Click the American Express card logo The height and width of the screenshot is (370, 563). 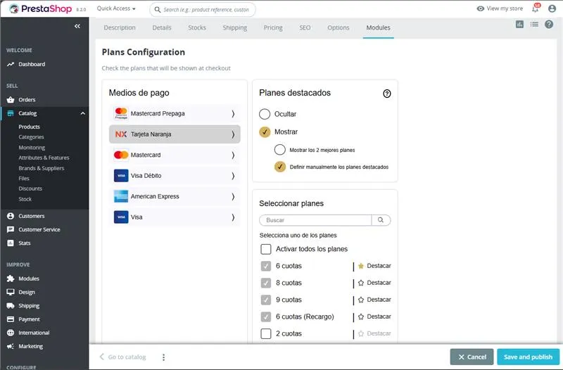(x=121, y=196)
